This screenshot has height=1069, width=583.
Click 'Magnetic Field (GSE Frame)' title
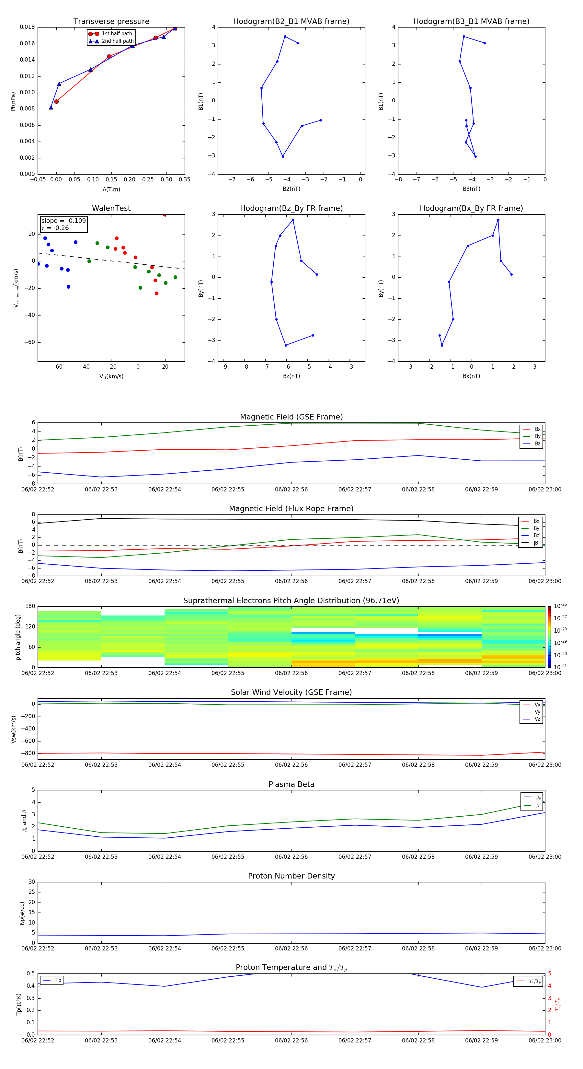pos(291,417)
